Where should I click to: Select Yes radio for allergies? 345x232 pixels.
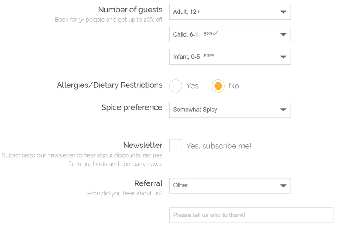pyautogui.click(x=176, y=86)
